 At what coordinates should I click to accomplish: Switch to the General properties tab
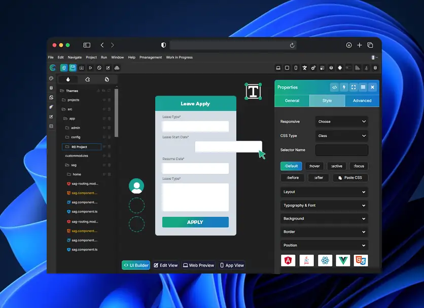click(x=292, y=100)
